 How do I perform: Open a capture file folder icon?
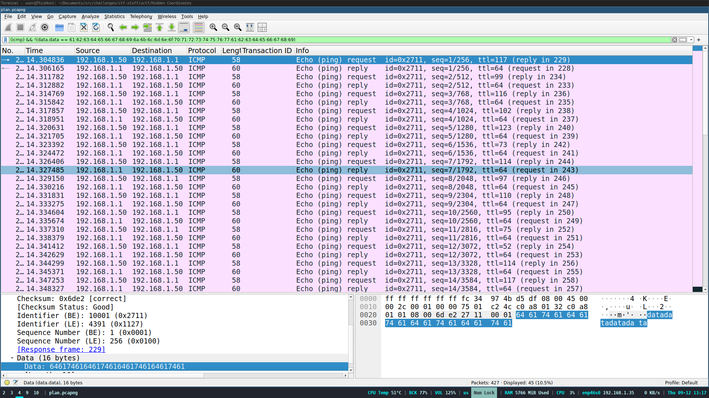coord(59,27)
